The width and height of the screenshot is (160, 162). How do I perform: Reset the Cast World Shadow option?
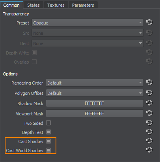[149, 150]
